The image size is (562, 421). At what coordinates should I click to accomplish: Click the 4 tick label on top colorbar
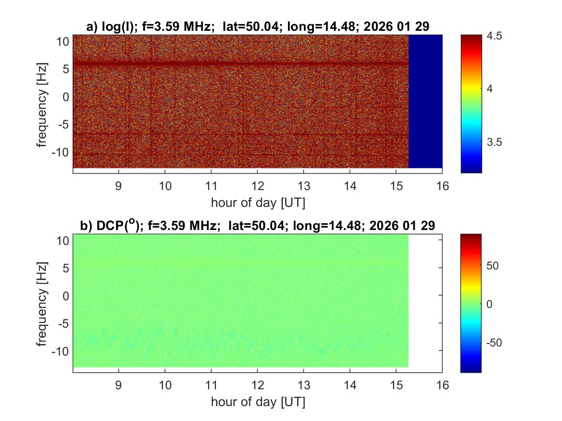point(491,89)
